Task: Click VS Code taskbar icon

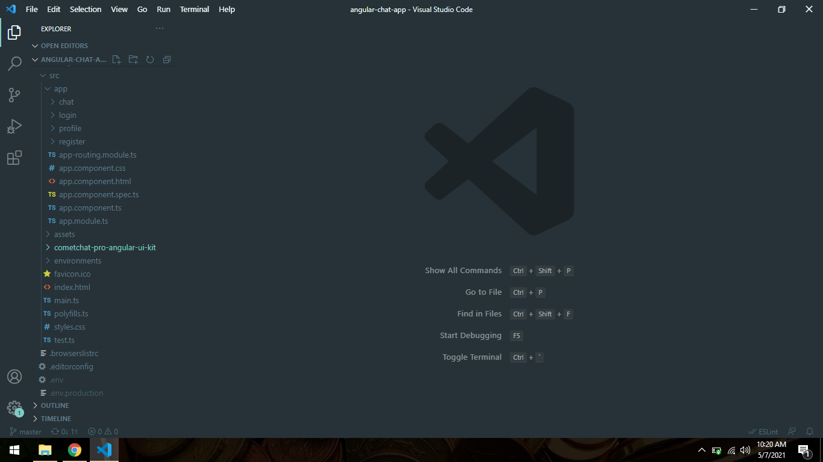Action: point(104,450)
